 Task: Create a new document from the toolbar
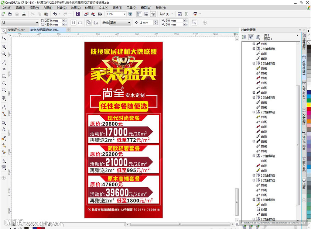coord(3,14)
